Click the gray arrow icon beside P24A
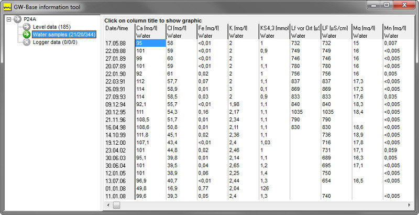 pos(18,19)
